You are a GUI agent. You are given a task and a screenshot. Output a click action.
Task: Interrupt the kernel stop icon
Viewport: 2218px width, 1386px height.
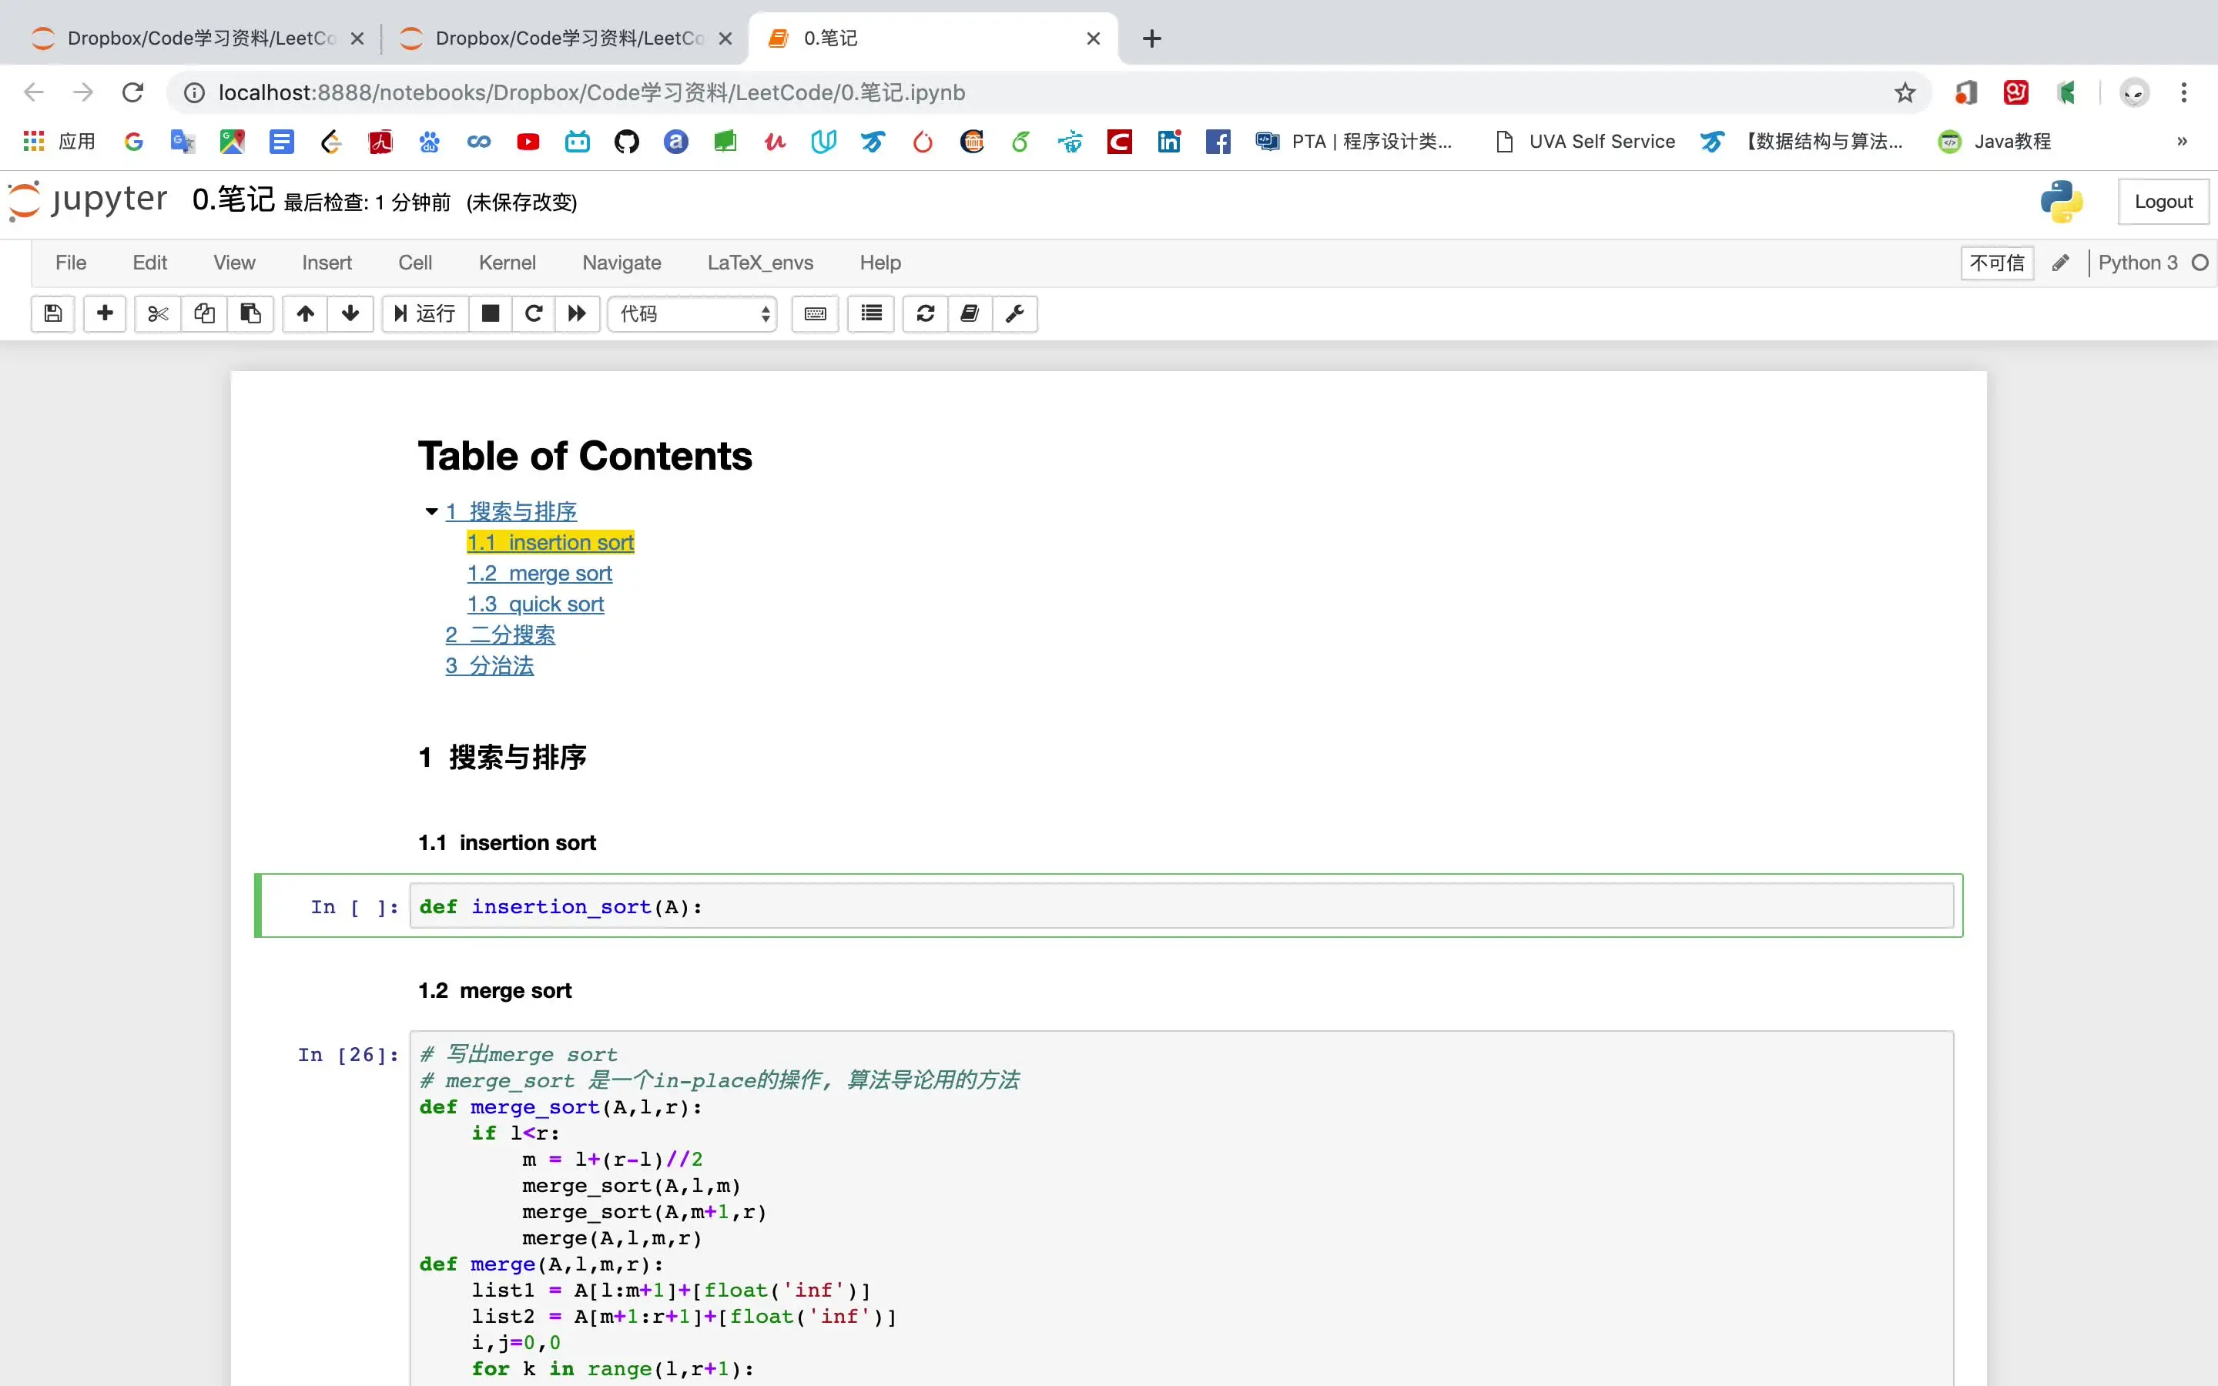click(x=491, y=314)
